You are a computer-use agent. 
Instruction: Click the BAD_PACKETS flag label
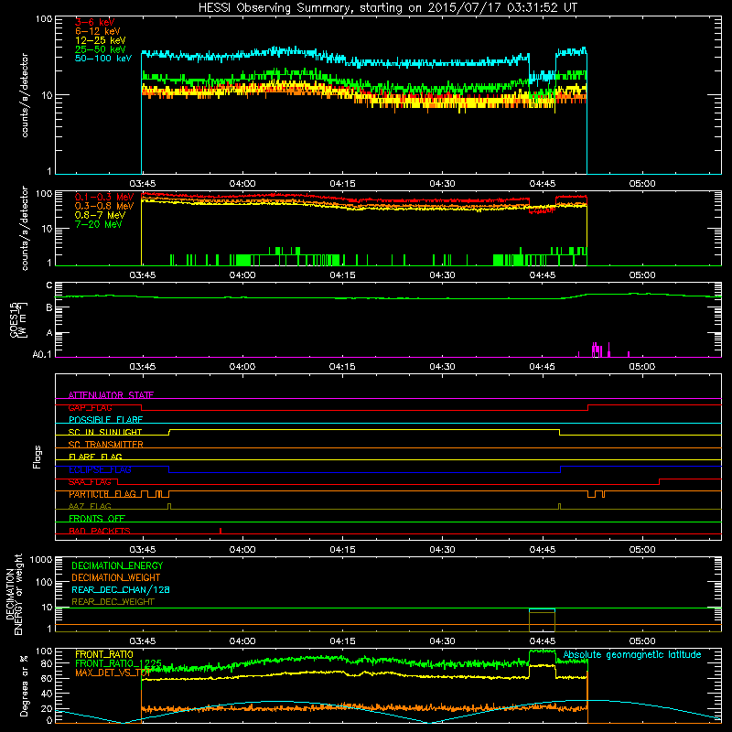100,531
